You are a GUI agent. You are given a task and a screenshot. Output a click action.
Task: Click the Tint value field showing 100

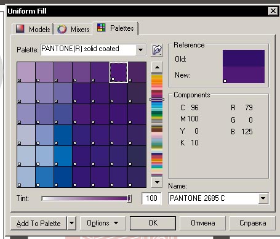tap(151, 198)
